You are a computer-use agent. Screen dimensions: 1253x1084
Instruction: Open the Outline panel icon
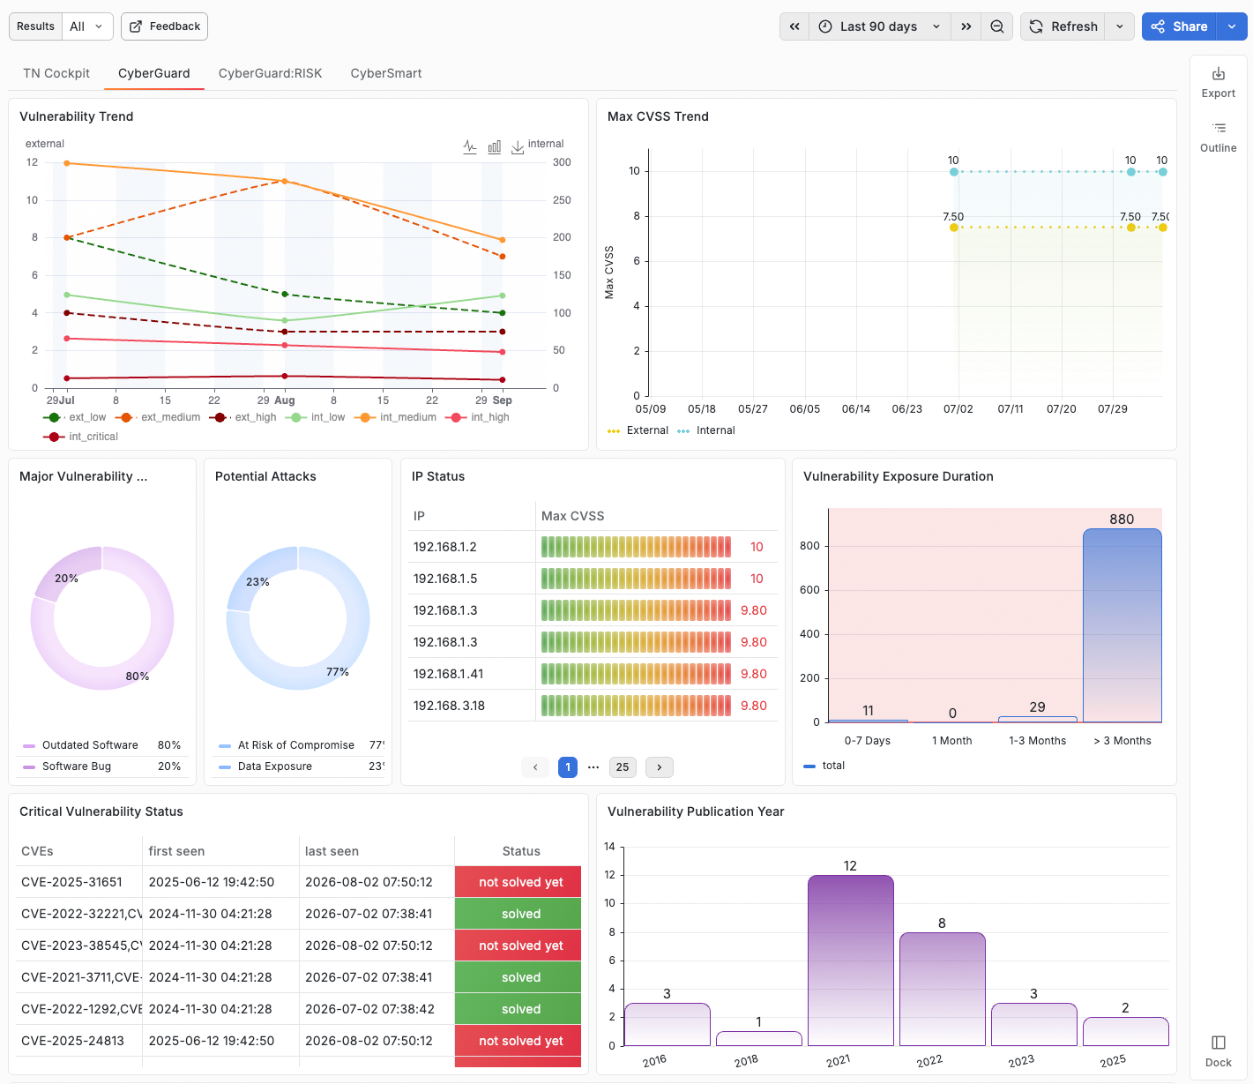pyautogui.click(x=1219, y=129)
